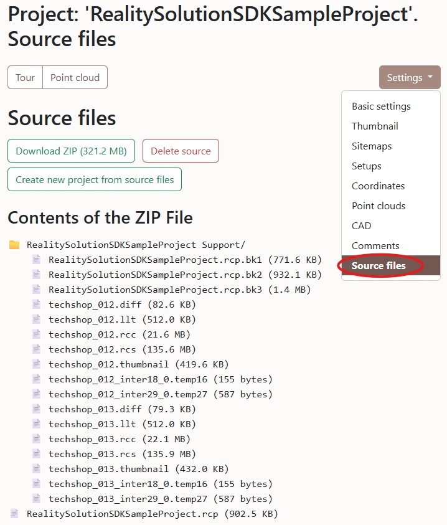The image size is (447, 525).
Task: Select Basic settings from the menu
Action: coord(381,106)
